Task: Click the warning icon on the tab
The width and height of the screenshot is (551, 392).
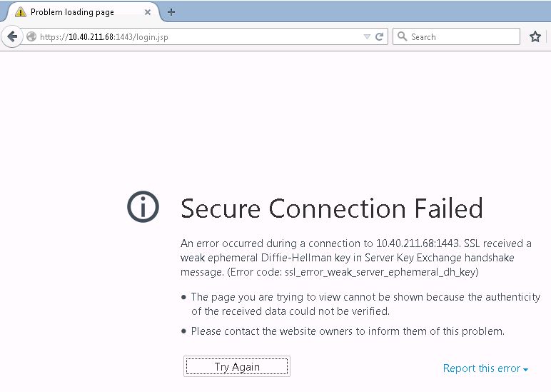Action: pyautogui.click(x=20, y=12)
